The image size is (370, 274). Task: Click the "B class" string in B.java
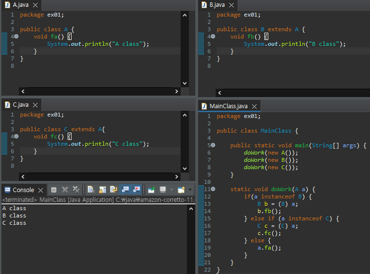324,44
